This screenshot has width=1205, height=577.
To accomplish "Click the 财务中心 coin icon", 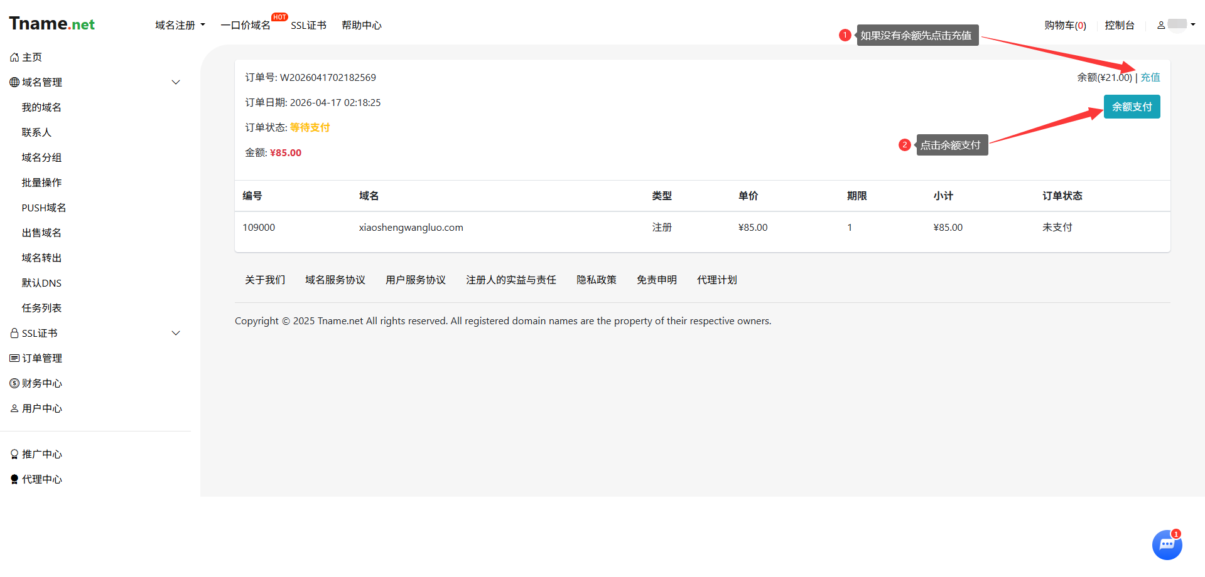I will 14,383.
